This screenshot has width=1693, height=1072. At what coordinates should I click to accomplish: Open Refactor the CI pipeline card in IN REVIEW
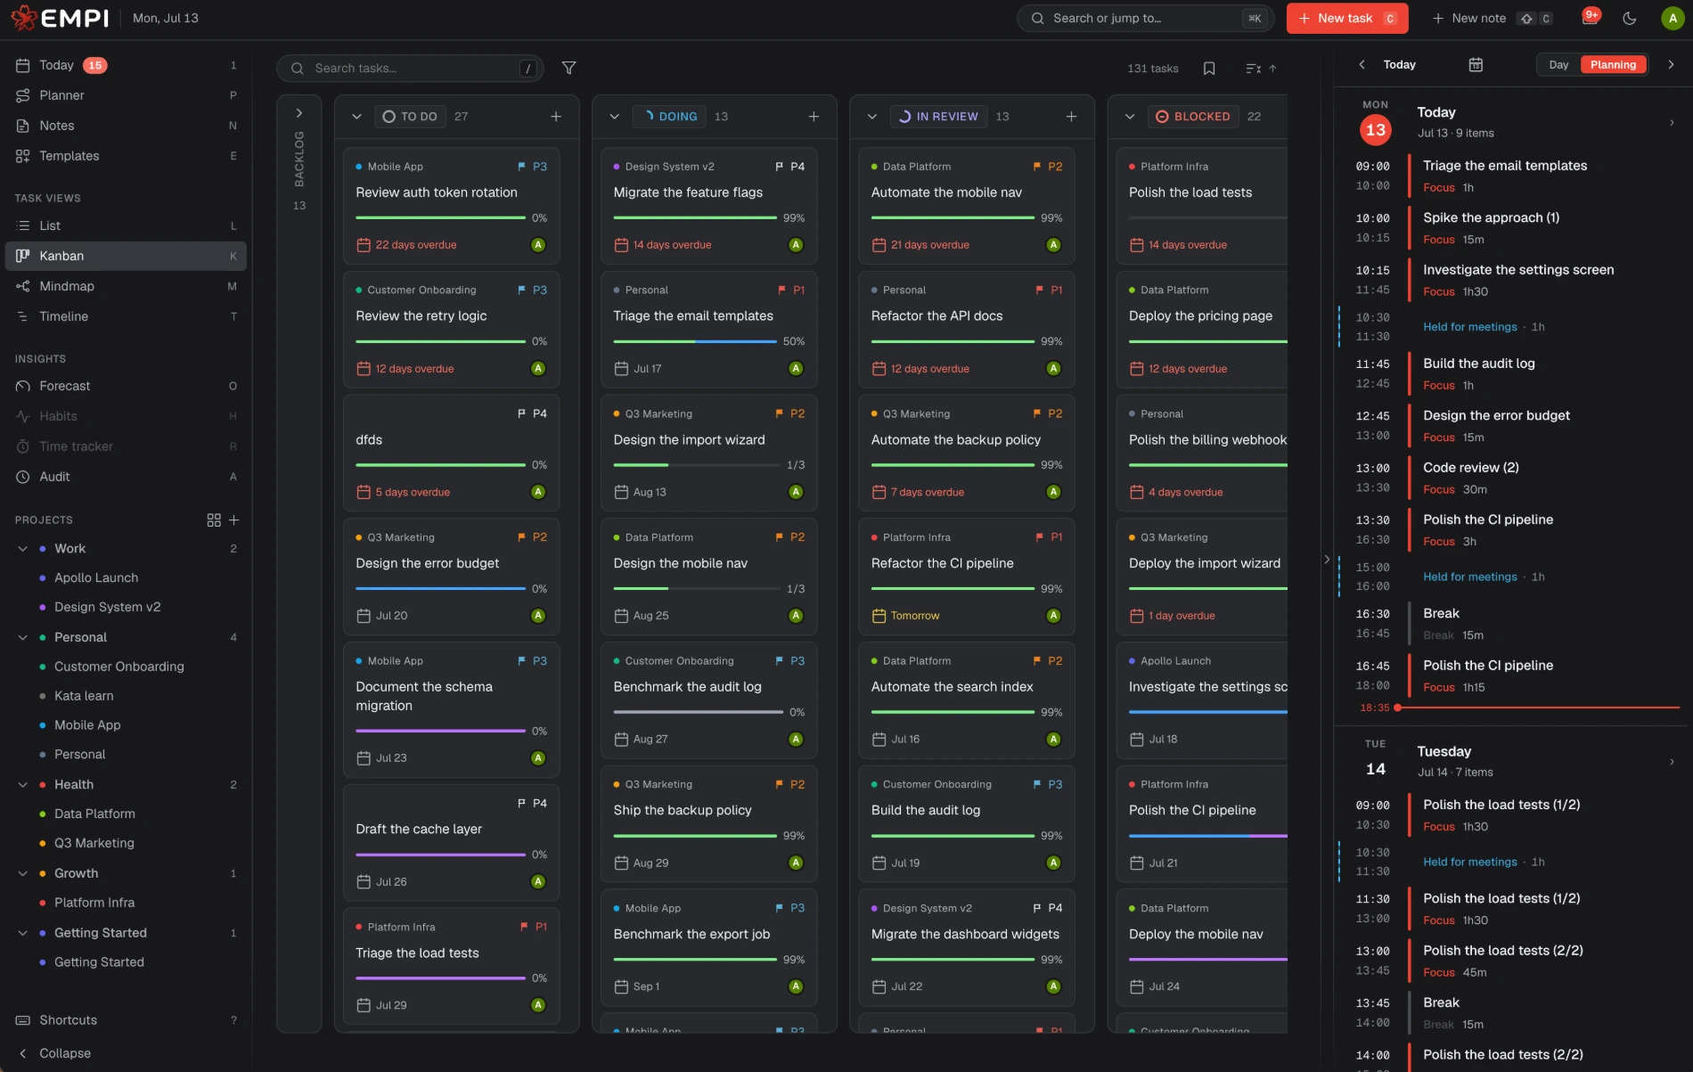pos(967,577)
